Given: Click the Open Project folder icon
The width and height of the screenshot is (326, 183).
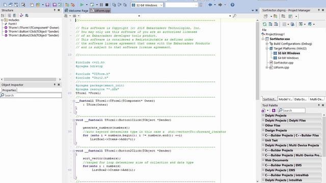Looking at the screenshot, I should pos(38,5).
